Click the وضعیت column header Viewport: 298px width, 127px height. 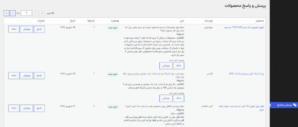coord(115,21)
